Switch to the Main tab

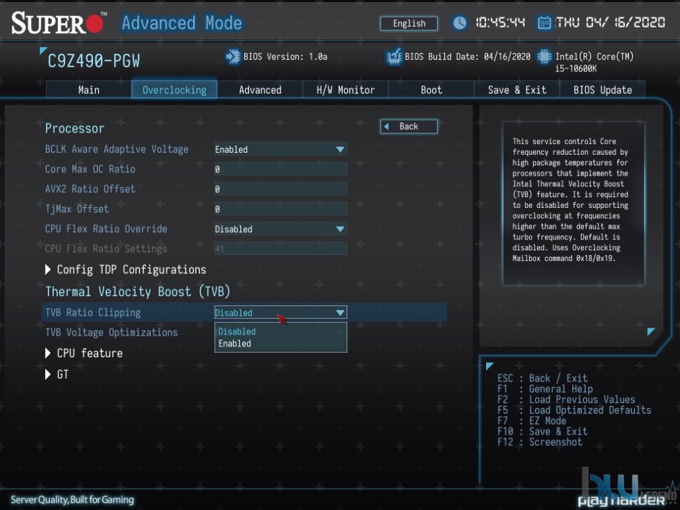coord(88,89)
